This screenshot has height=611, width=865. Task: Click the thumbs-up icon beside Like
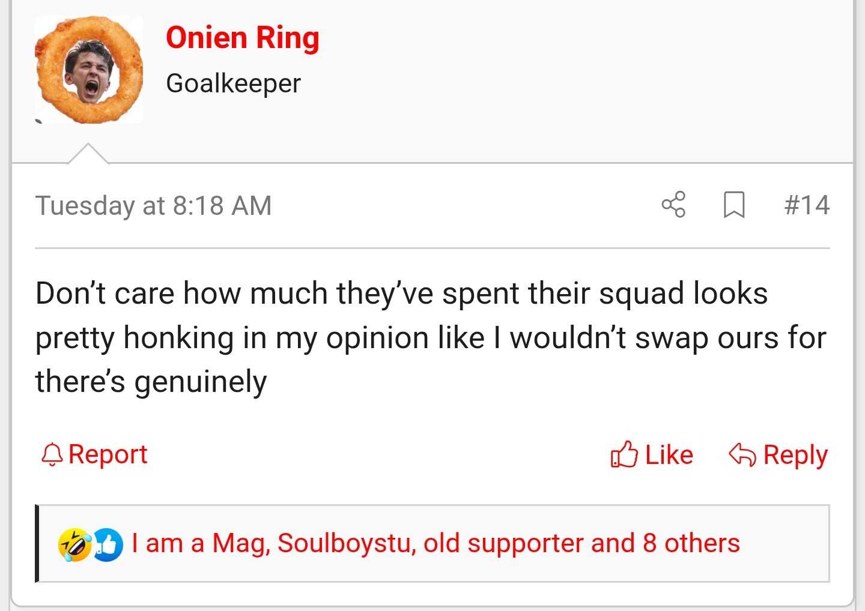[x=624, y=454]
